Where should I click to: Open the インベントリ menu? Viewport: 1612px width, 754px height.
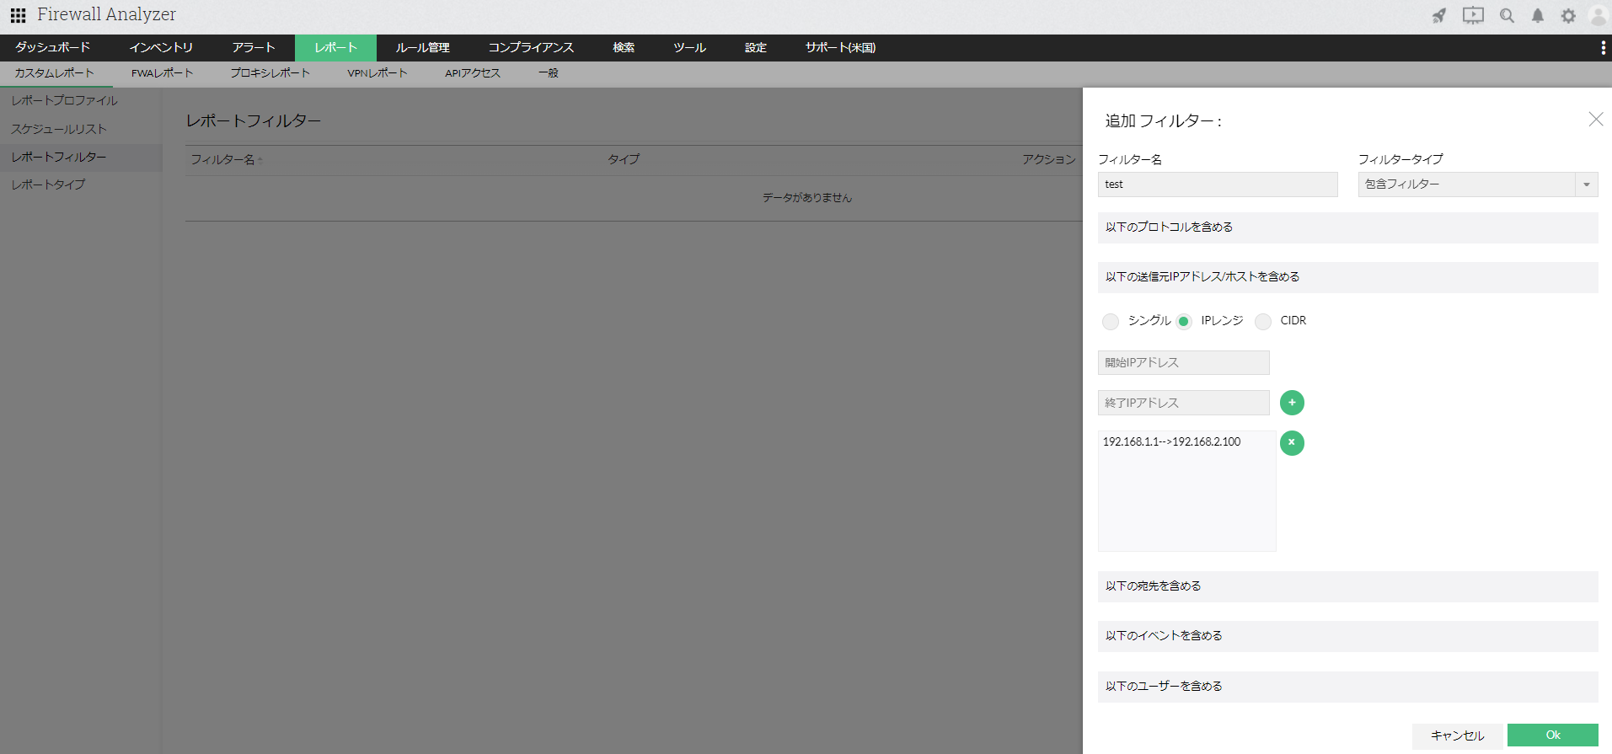coord(161,48)
